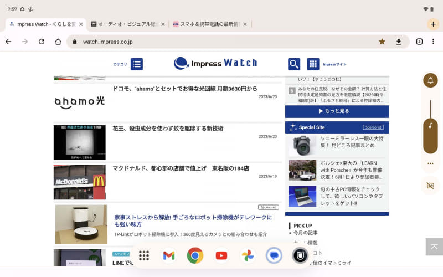The height and width of the screenshot is (277, 443).
Task: Open the 旬の中古PC情報 special site link
Action: click(352, 196)
